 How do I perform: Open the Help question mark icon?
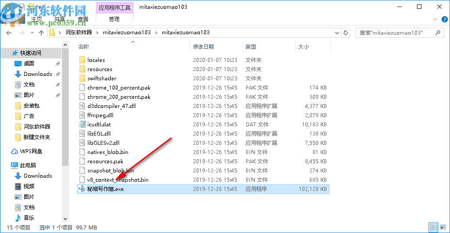click(x=445, y=19)
